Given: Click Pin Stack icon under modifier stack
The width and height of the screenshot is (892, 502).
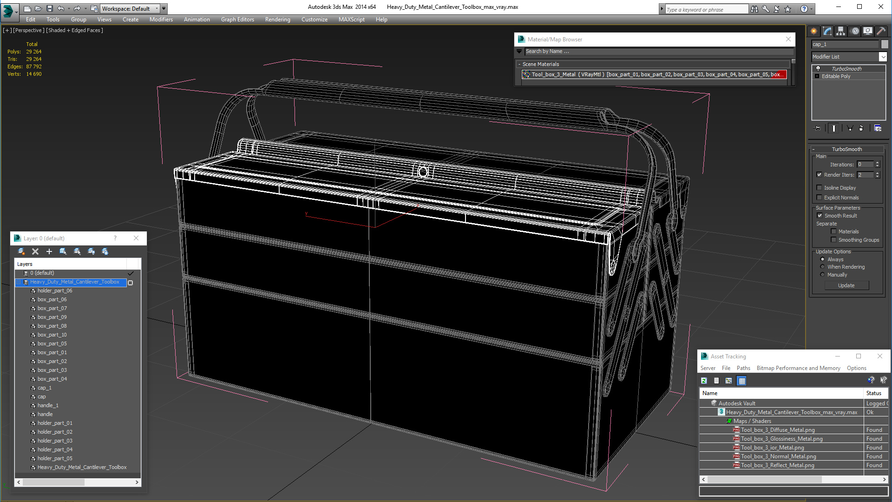Looking at the screenshot, I should tap(818, 128).
